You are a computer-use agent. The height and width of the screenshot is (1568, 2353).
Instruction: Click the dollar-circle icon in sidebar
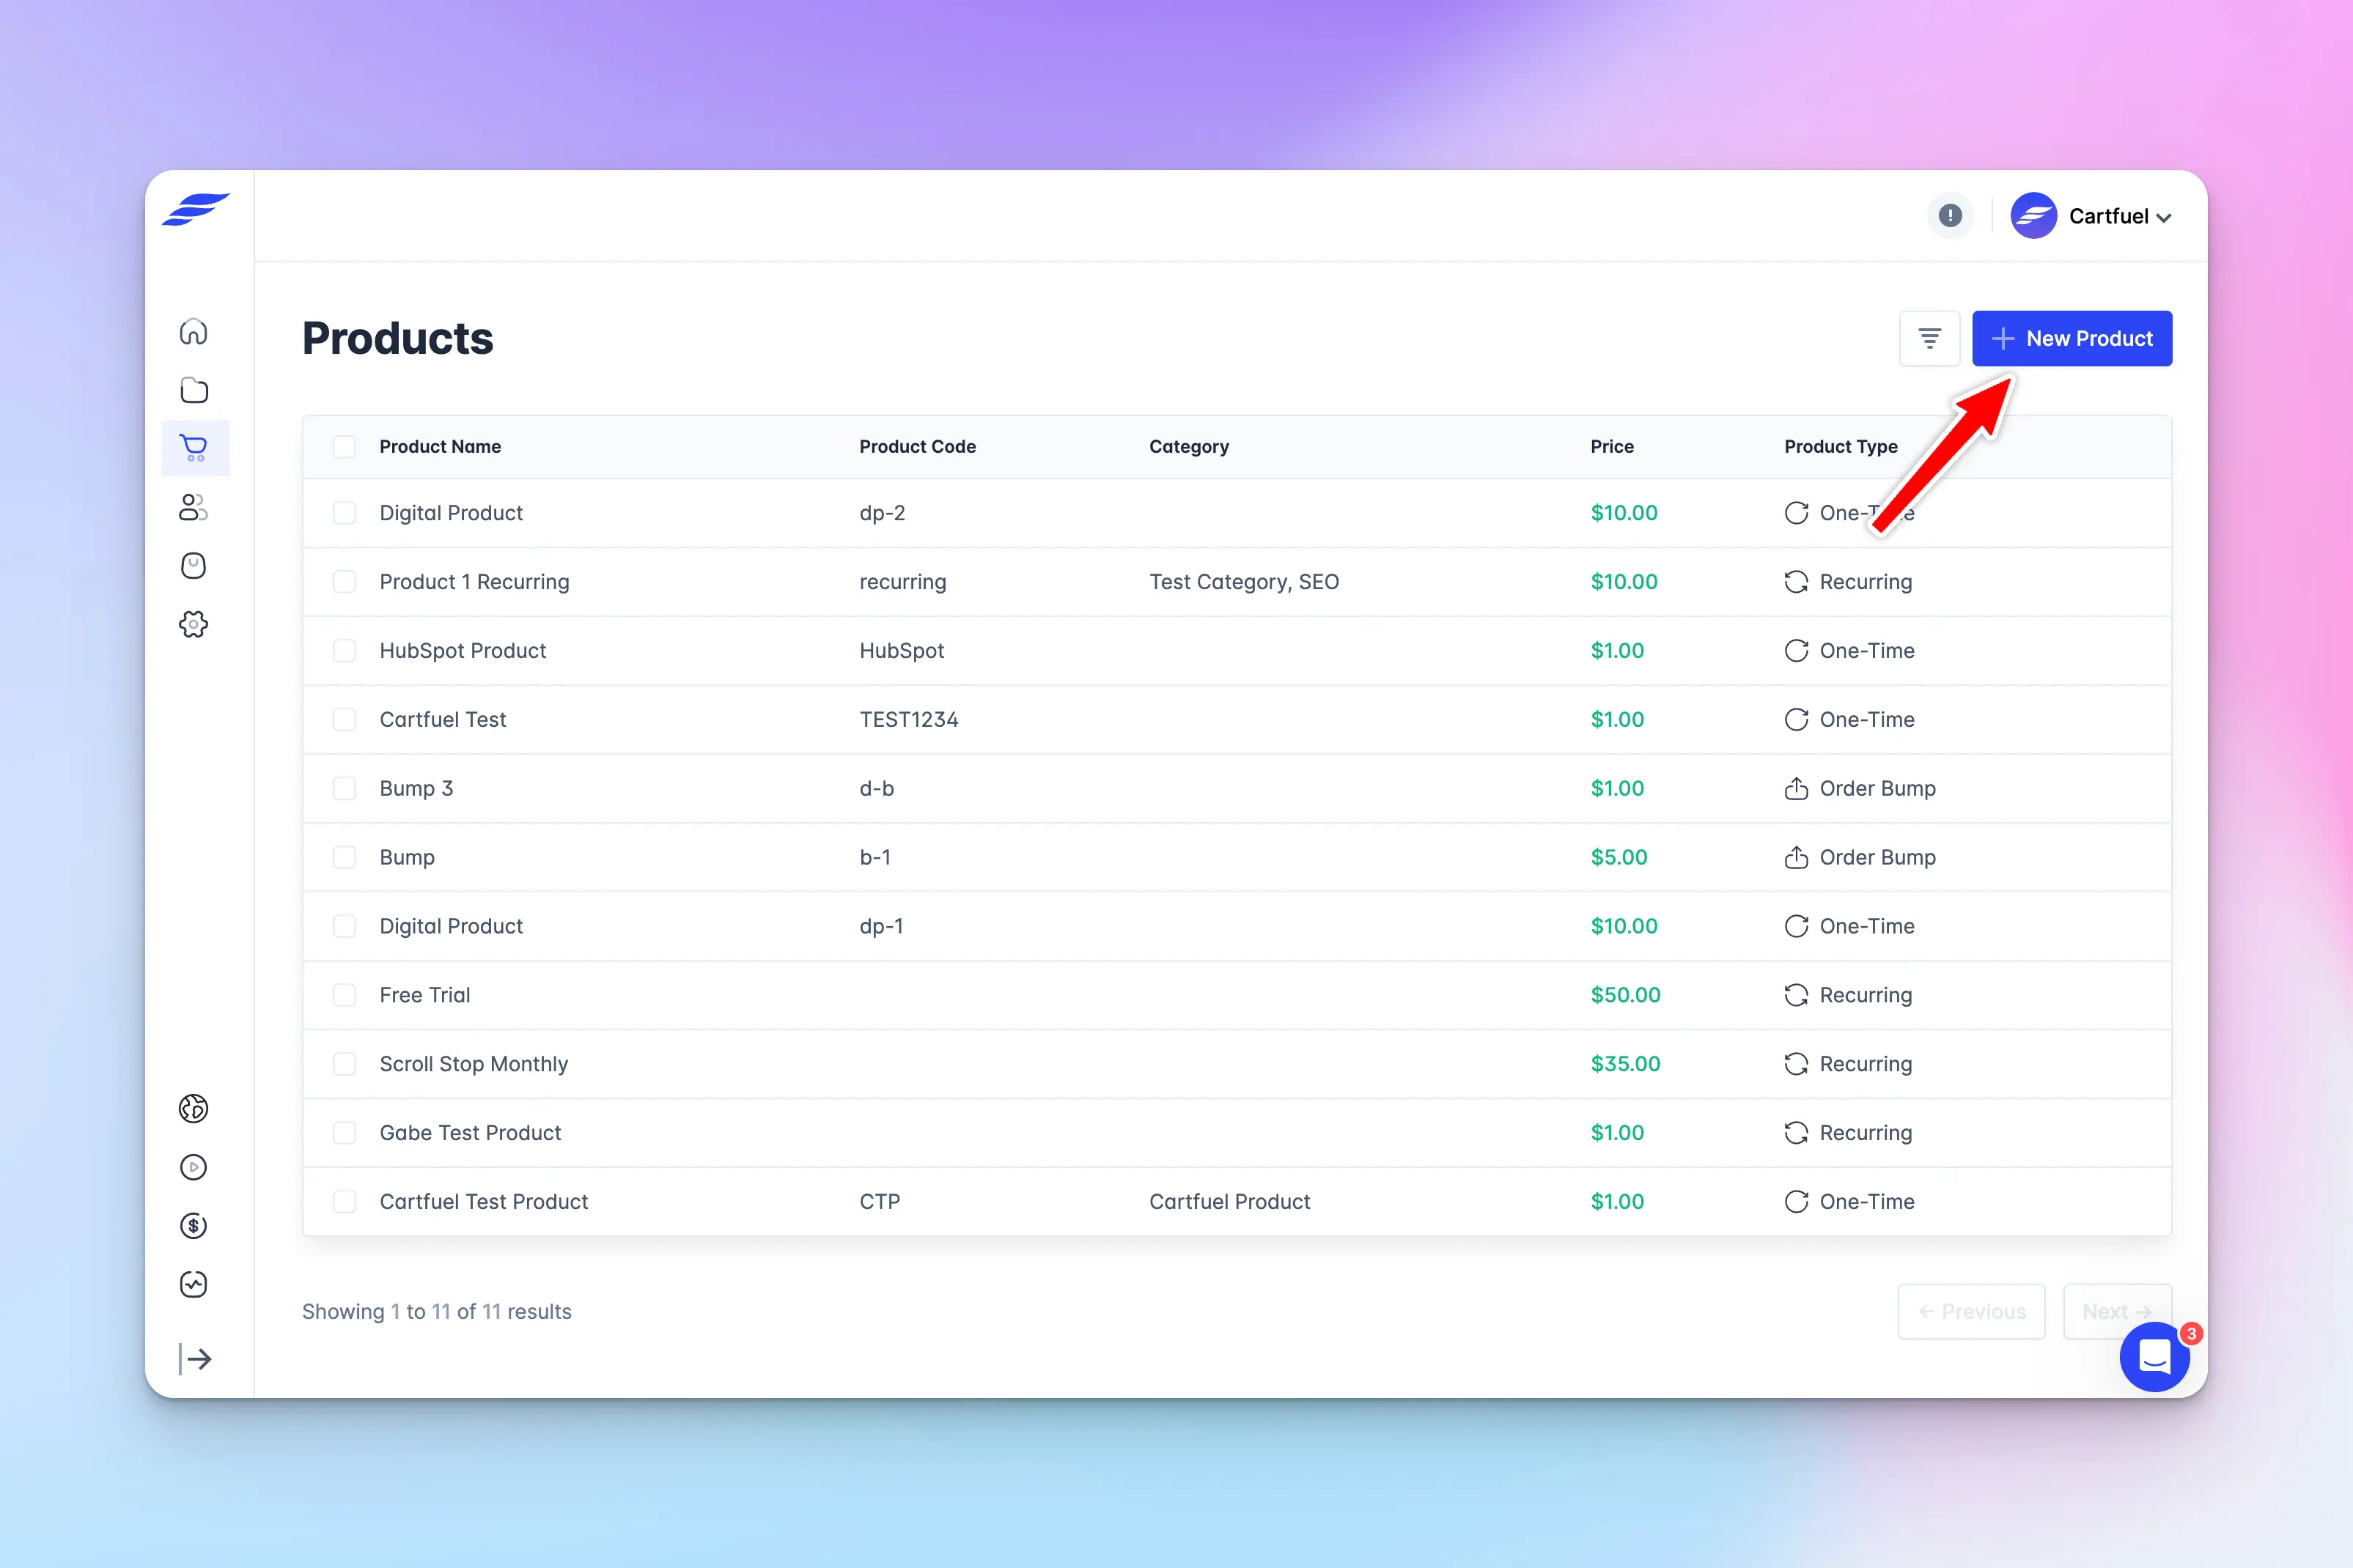(x=194, y=1226)
